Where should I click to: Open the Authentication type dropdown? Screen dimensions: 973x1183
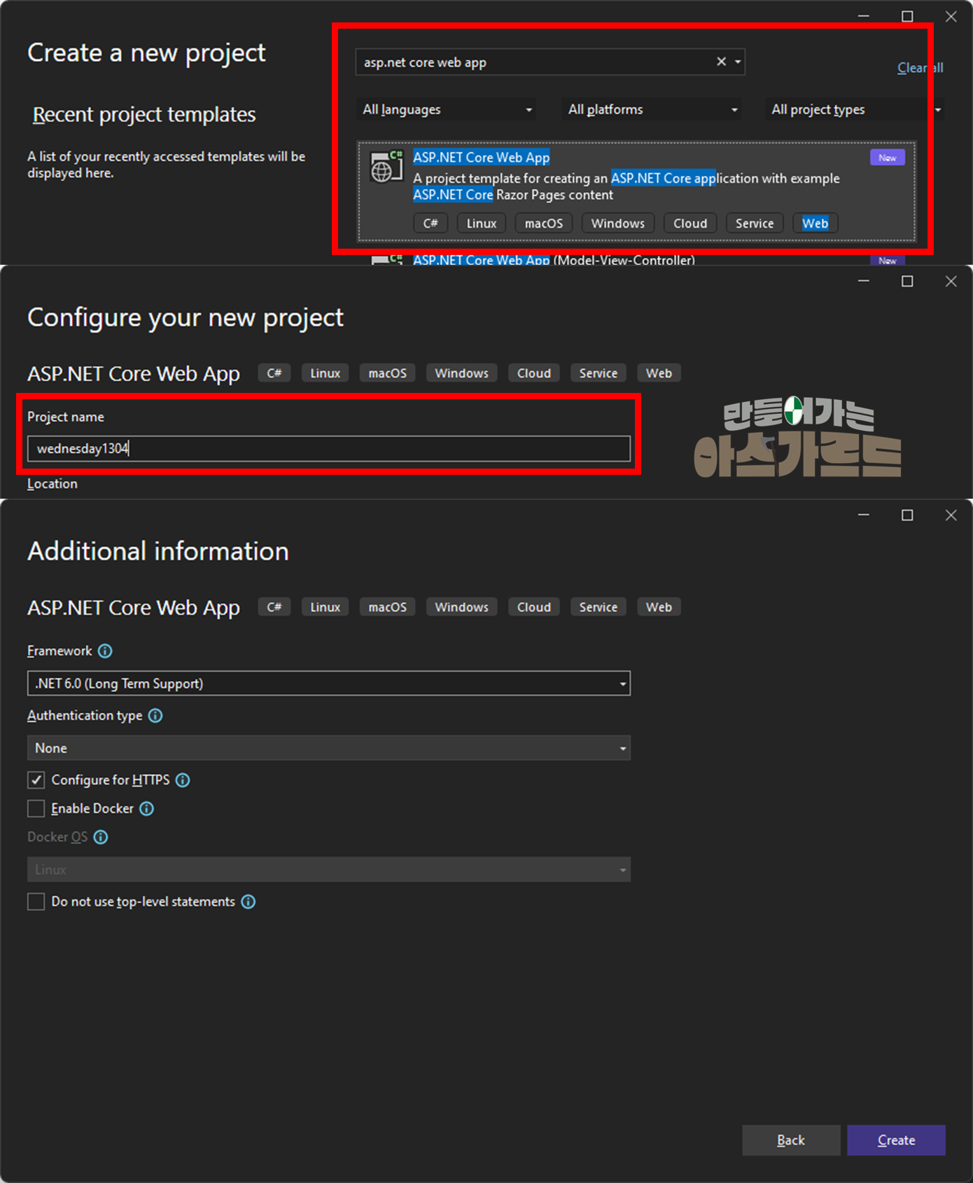[x=329, y=748]
